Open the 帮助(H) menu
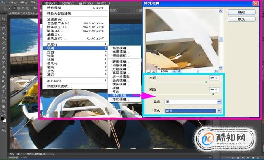This screenshot has width=264, height=160. pyautogui.click(x=103, y=3)
